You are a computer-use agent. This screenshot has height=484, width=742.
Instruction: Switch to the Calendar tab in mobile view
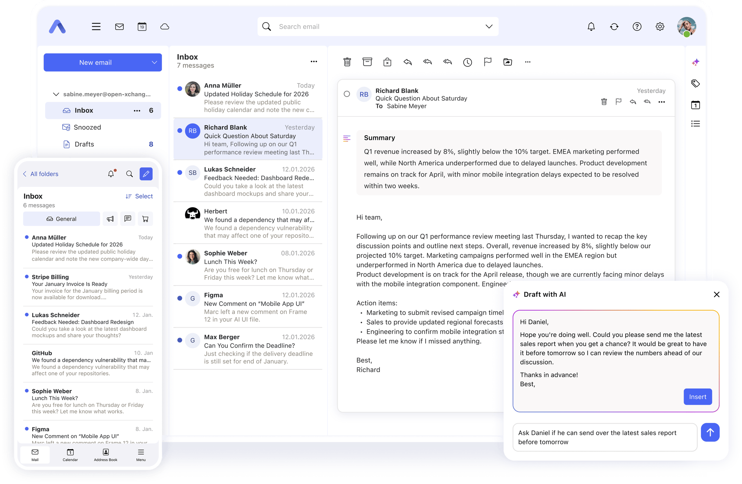pyautogui.click(x=70, y=455)
